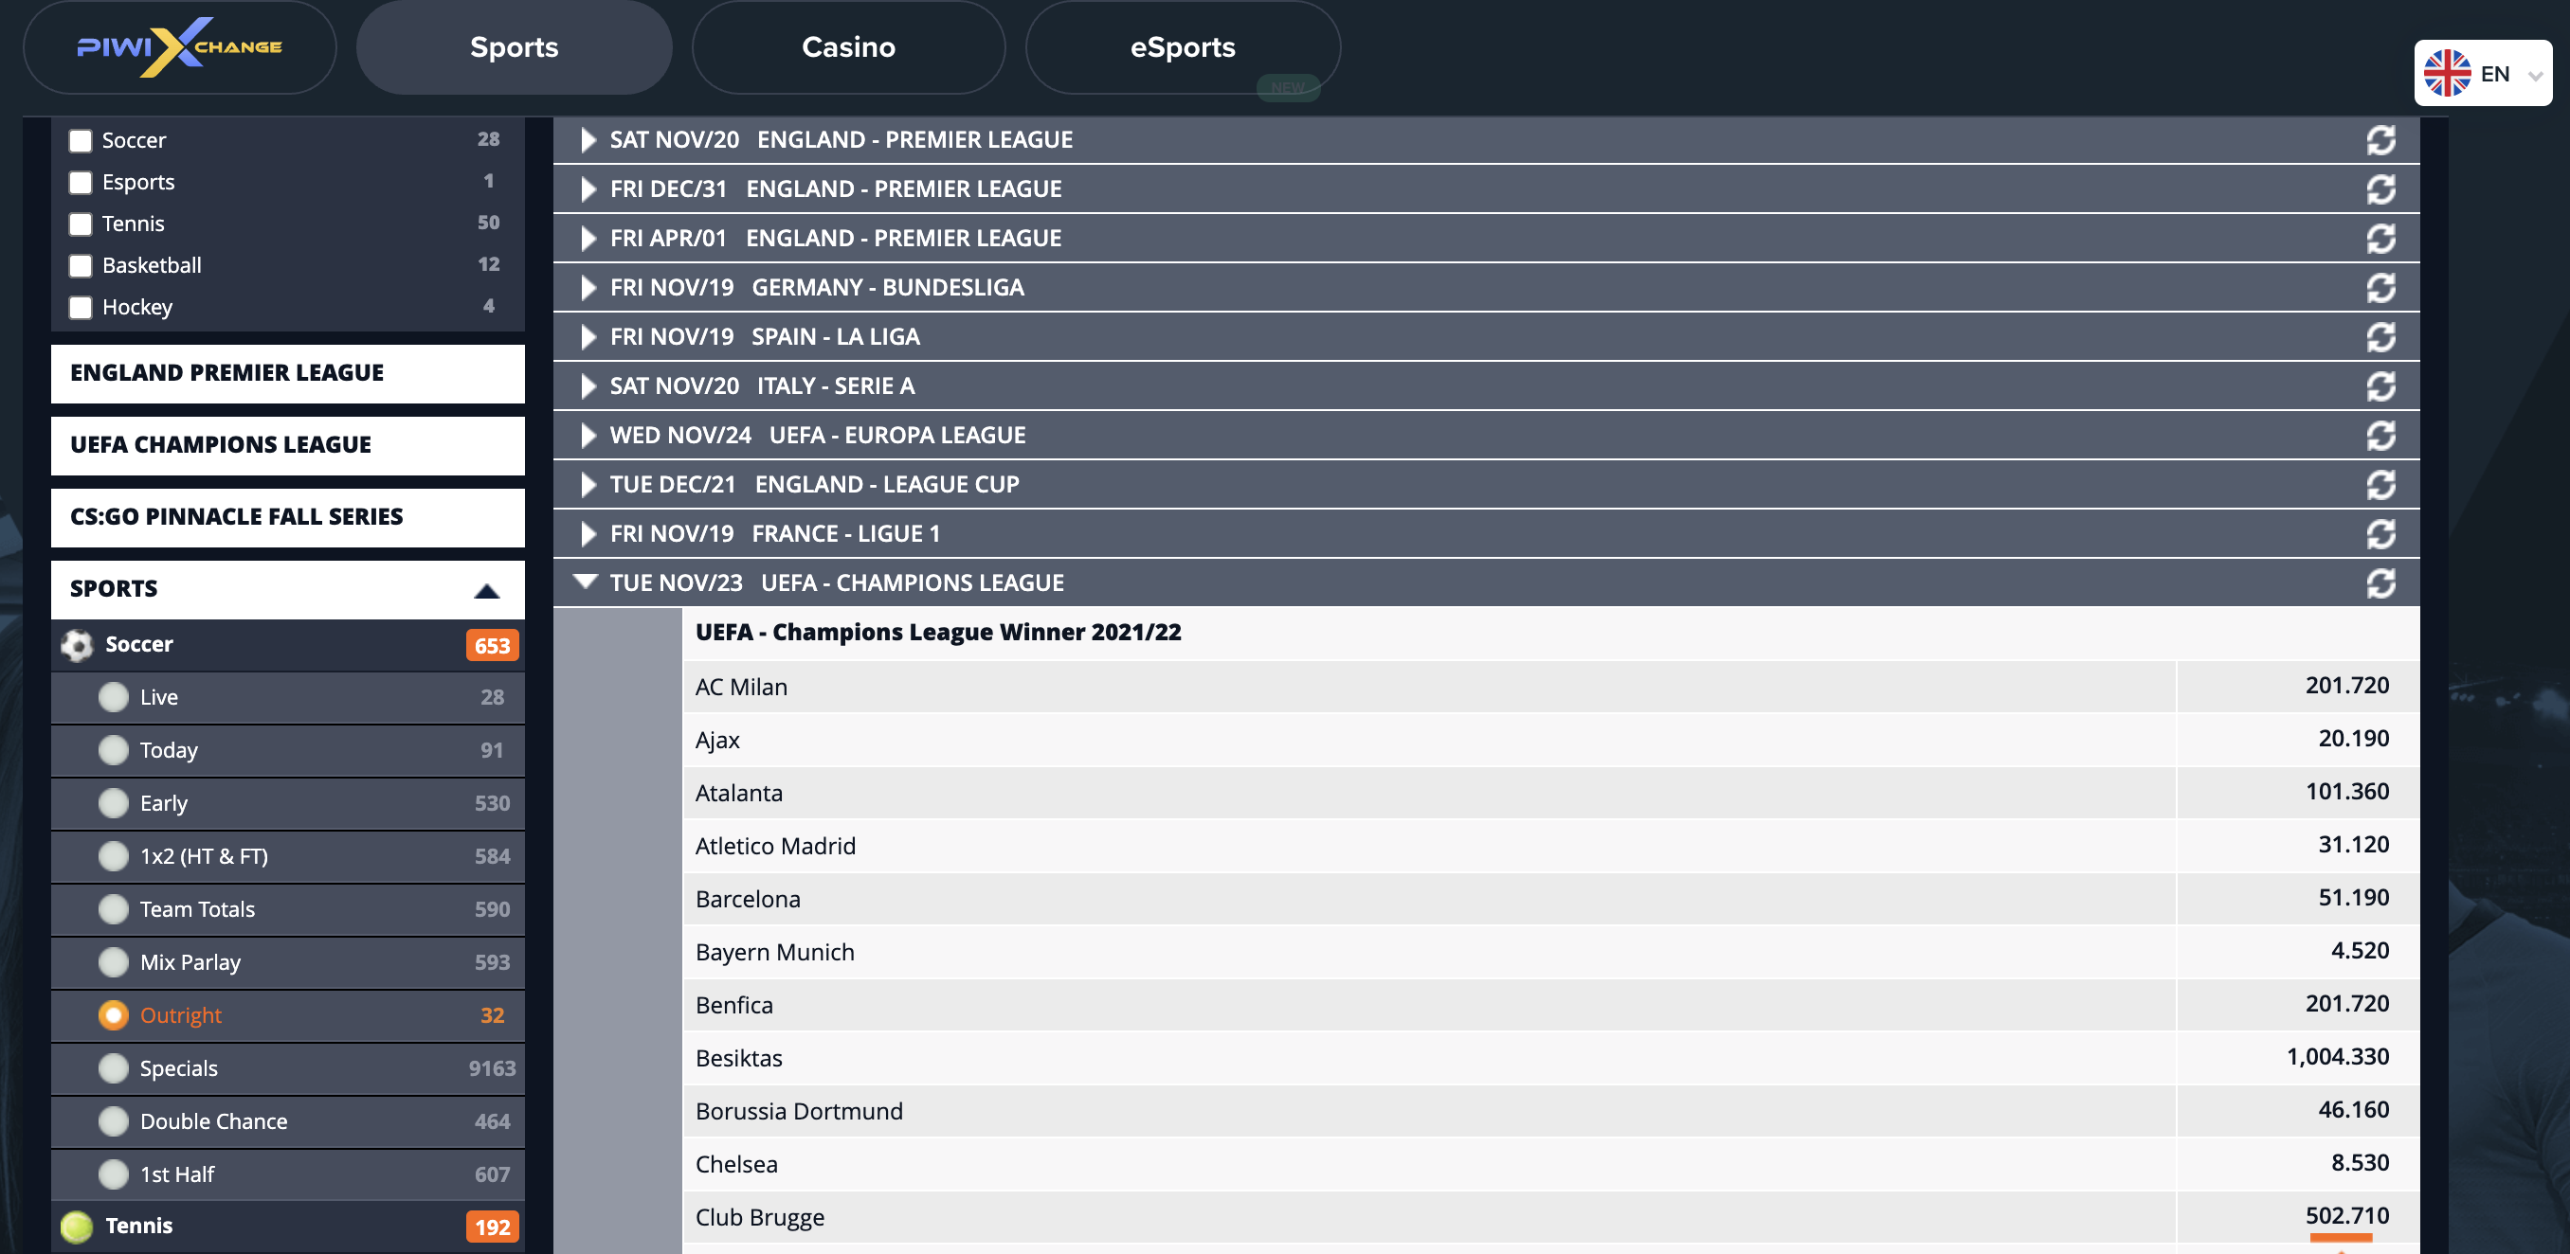
Task: Click the soccer ball icon in Sports list
Action: [x=77, y=645]
